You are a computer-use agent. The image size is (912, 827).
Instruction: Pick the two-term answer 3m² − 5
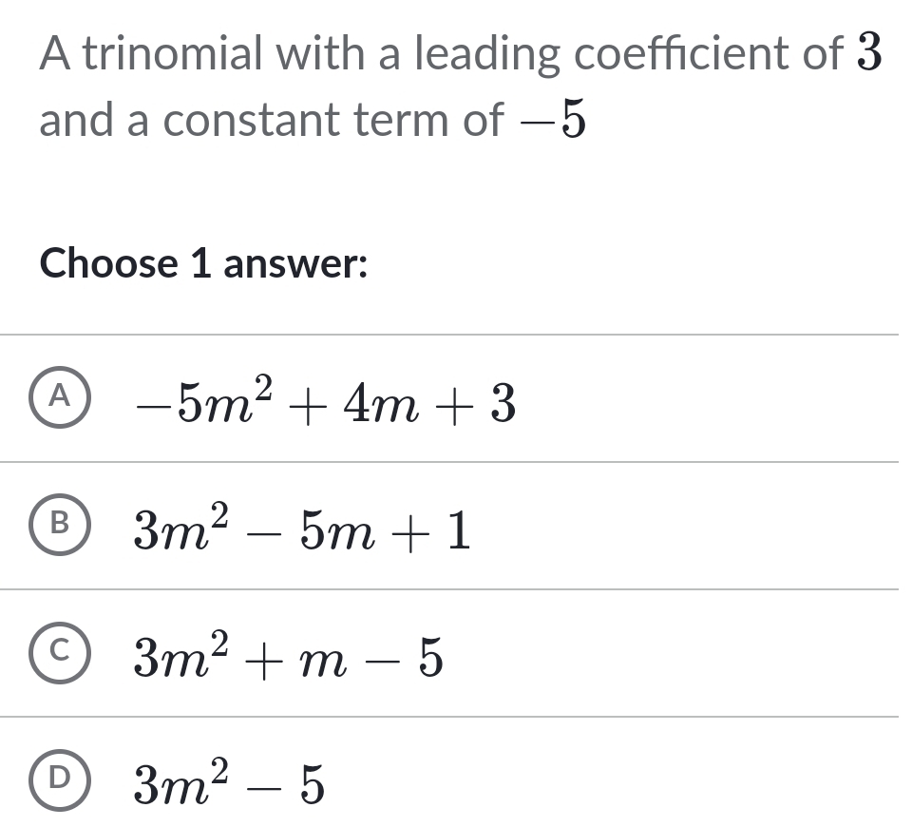coord(229,786)
